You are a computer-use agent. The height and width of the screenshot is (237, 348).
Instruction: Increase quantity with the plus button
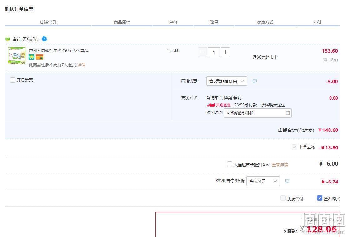click(x=226, y=52)
